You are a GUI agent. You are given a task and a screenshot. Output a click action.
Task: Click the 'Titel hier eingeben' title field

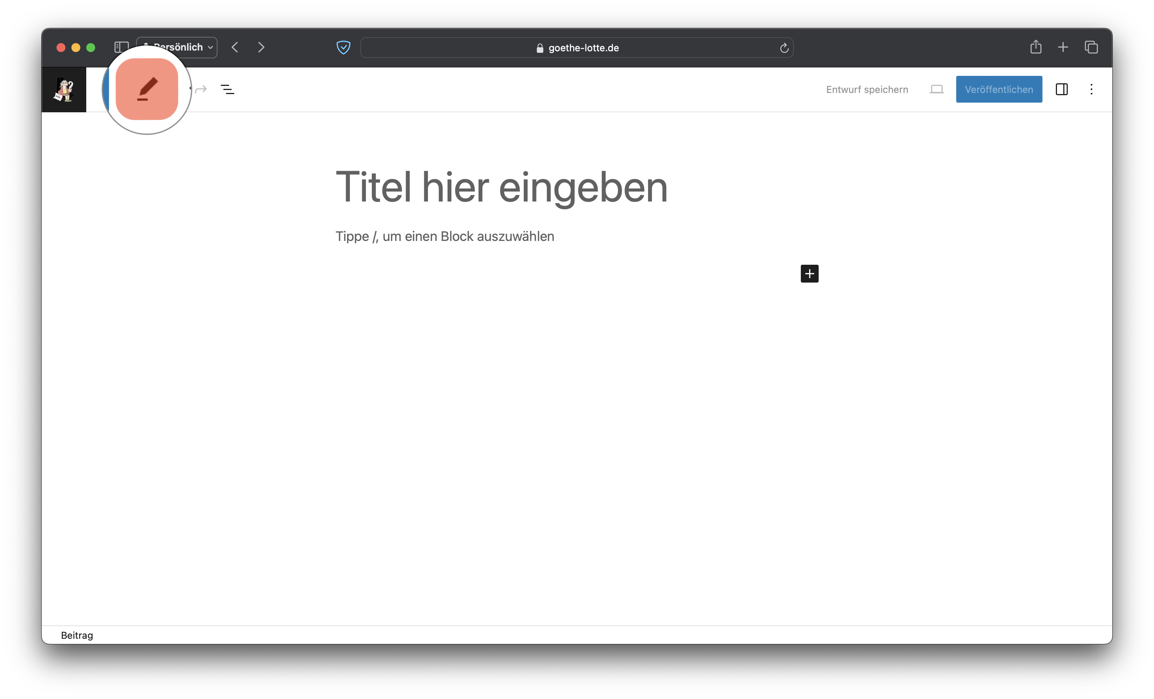(x=501, y=187)
